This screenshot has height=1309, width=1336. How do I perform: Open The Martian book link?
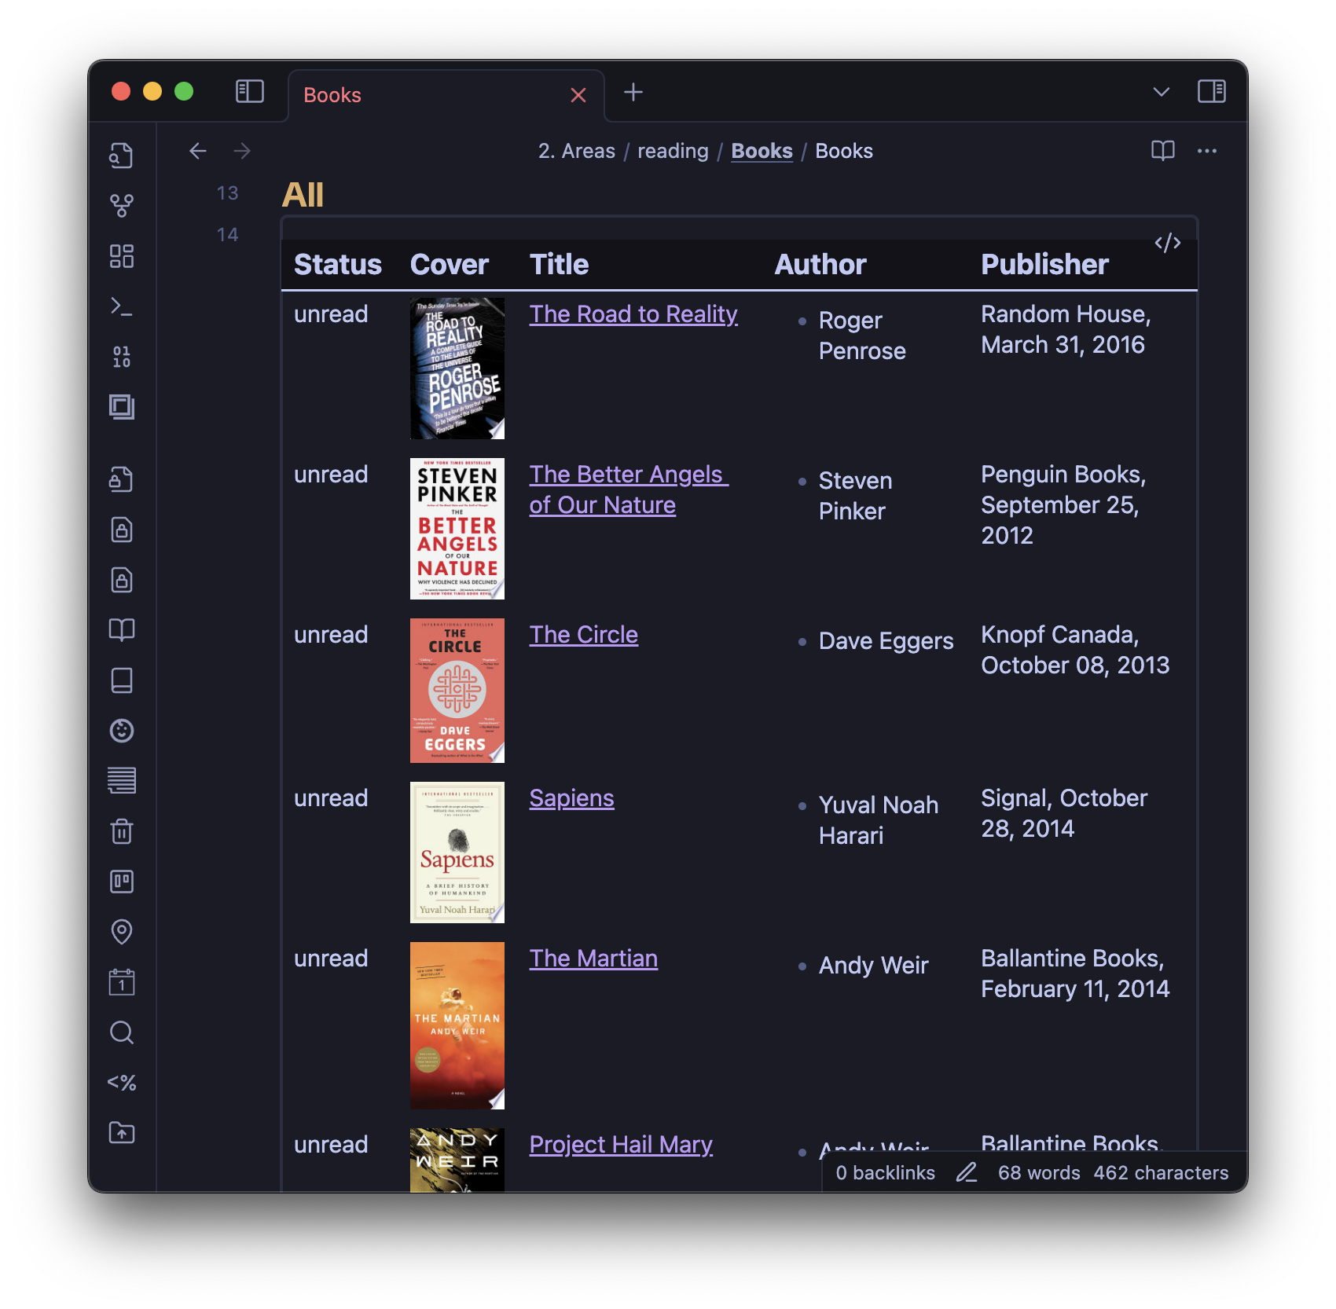[x=593, y=958]
